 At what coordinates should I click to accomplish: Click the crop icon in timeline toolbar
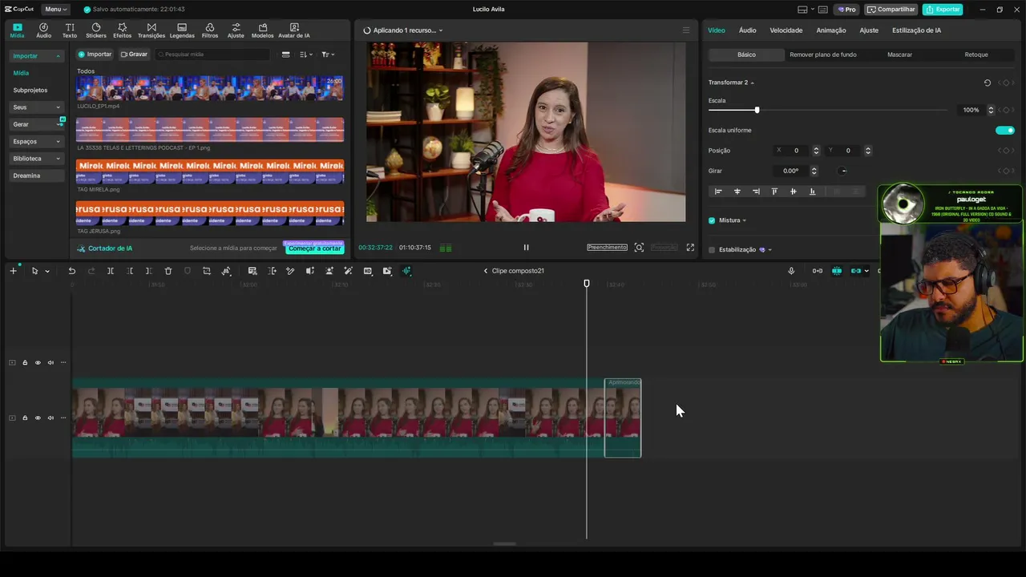pos(207,271)
